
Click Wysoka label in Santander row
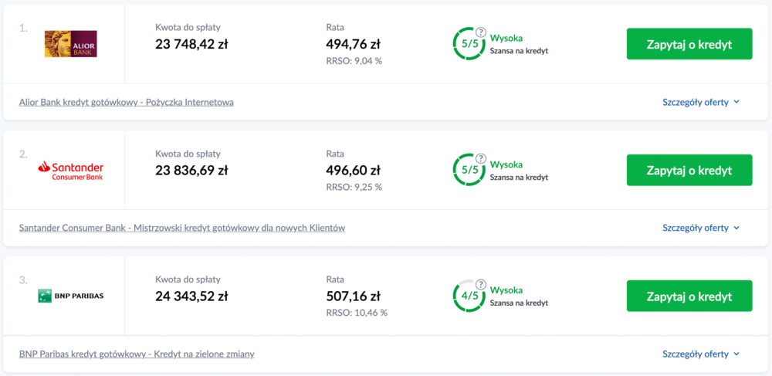[506, 164]
